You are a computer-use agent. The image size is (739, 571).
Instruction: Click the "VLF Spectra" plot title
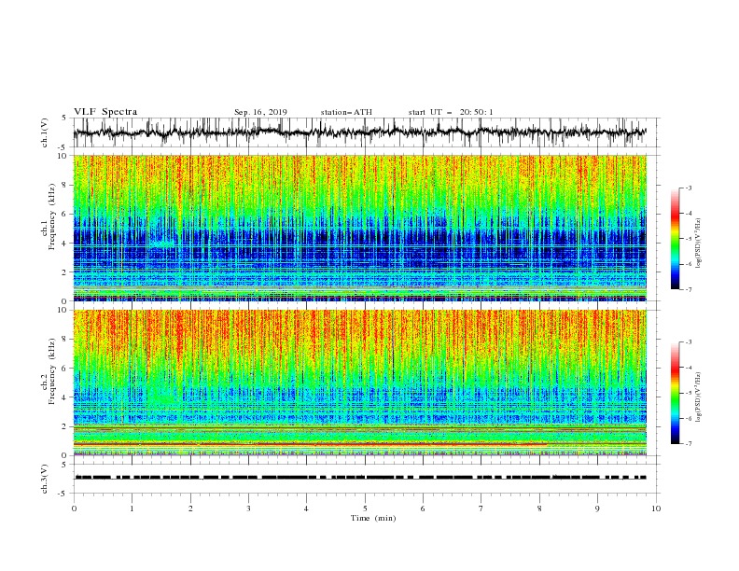(105, 112)
